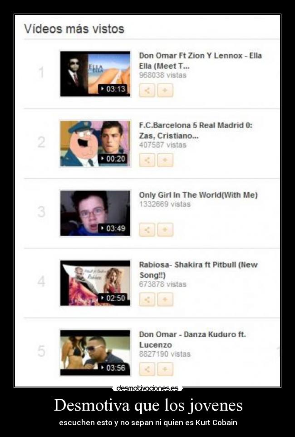Play the Rabiosa thumbnail lasting 02:50

point(95,283)
